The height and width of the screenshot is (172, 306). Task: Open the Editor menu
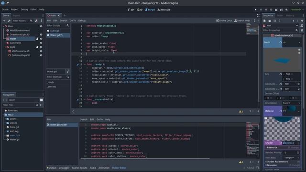tap(33, 10)
